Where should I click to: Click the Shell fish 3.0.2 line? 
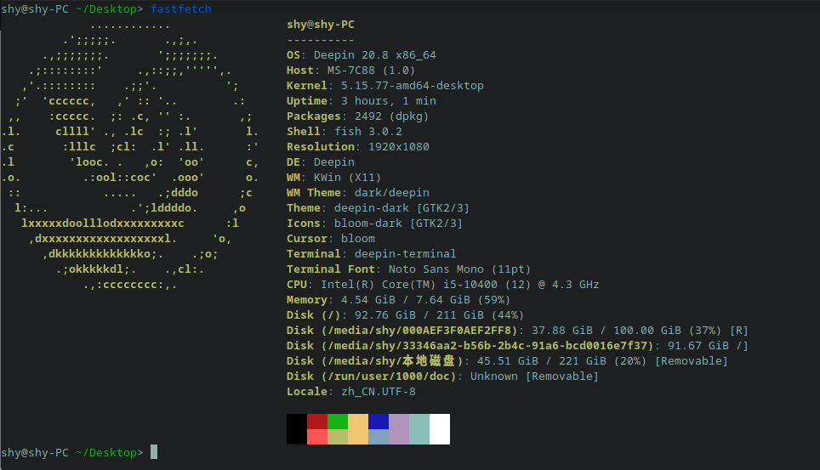344,132
